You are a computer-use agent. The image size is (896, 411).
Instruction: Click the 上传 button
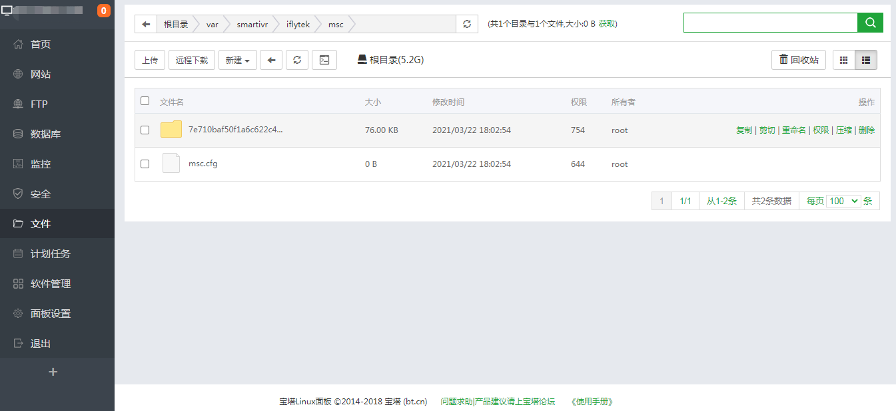(150, 60)
